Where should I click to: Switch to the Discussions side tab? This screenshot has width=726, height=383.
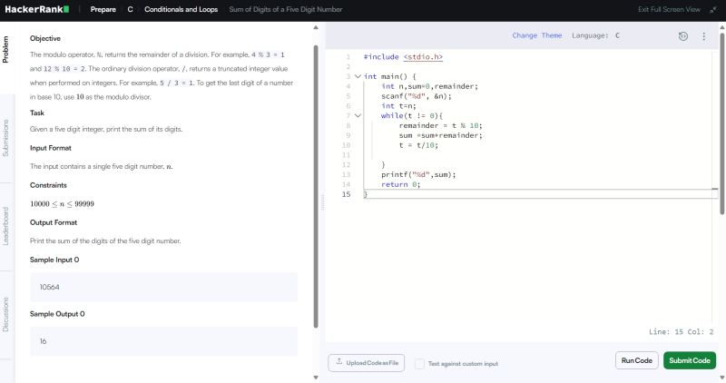pos(5,314)
